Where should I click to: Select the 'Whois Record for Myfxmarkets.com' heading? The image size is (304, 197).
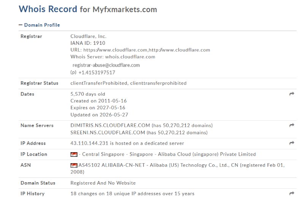[88, 9]
